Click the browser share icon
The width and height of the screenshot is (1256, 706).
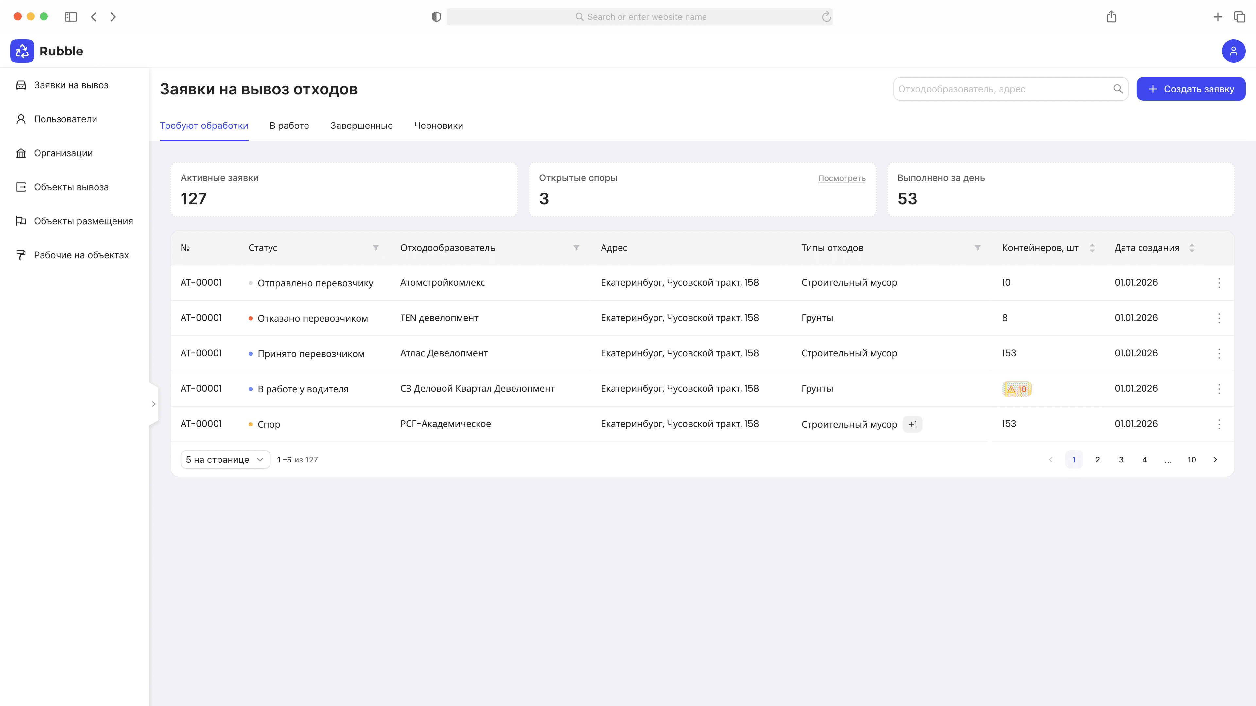[x=1111, y=17]
